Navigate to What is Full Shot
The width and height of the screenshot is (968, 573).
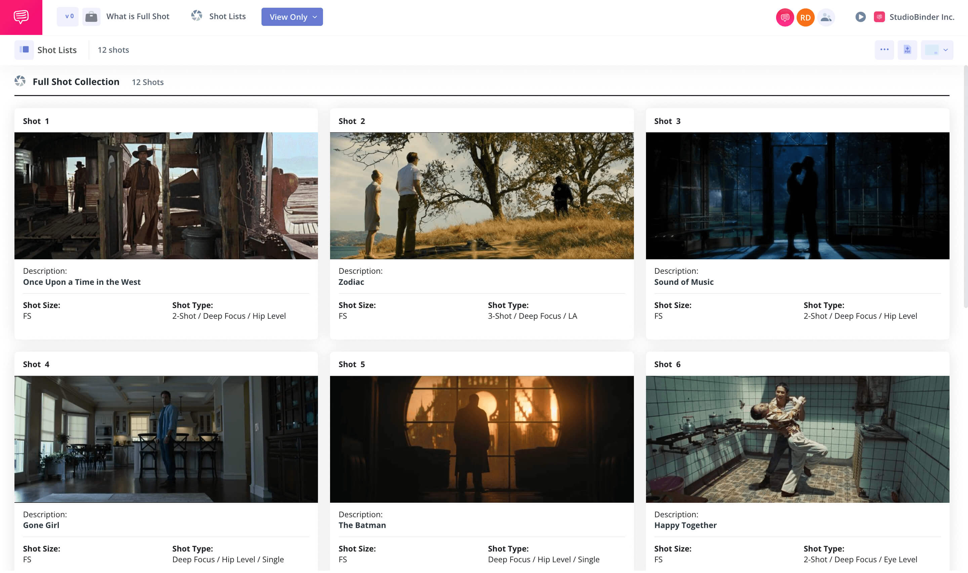point(137,16)
